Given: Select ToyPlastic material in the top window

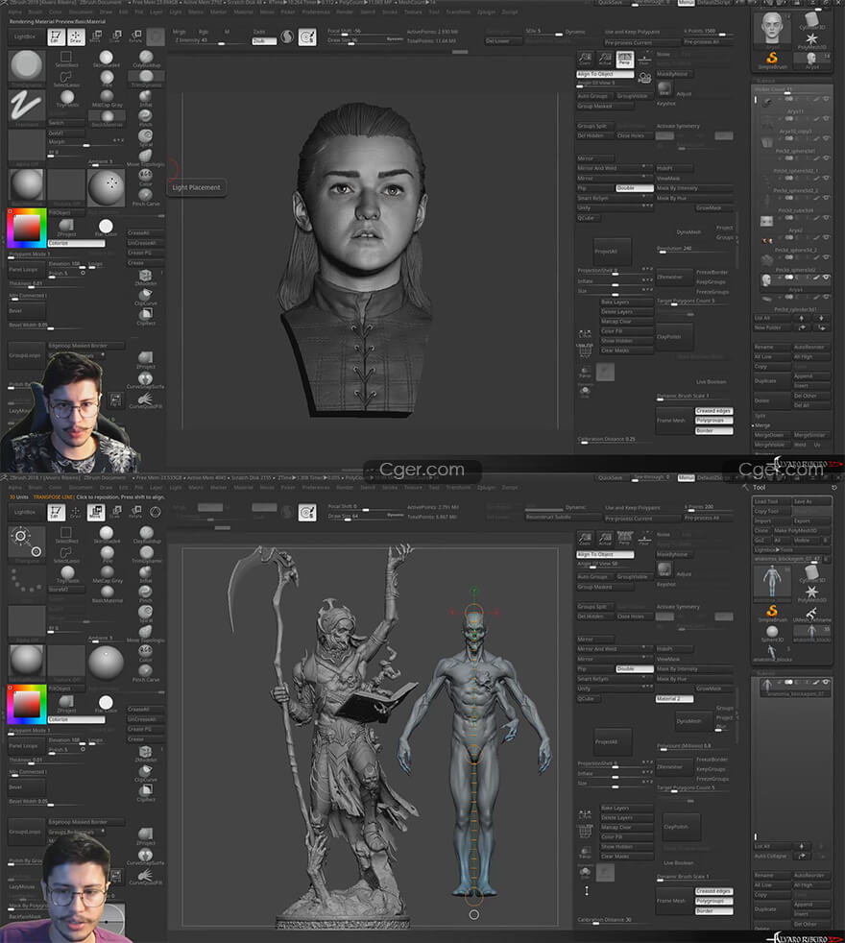Looking at the screenshot, I should coord(67,98).
